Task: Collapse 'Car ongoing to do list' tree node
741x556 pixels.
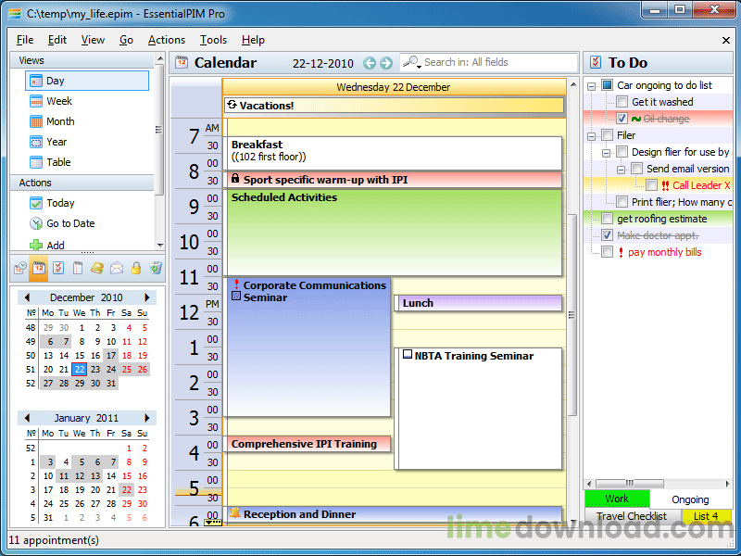Action: coord(591,86)
